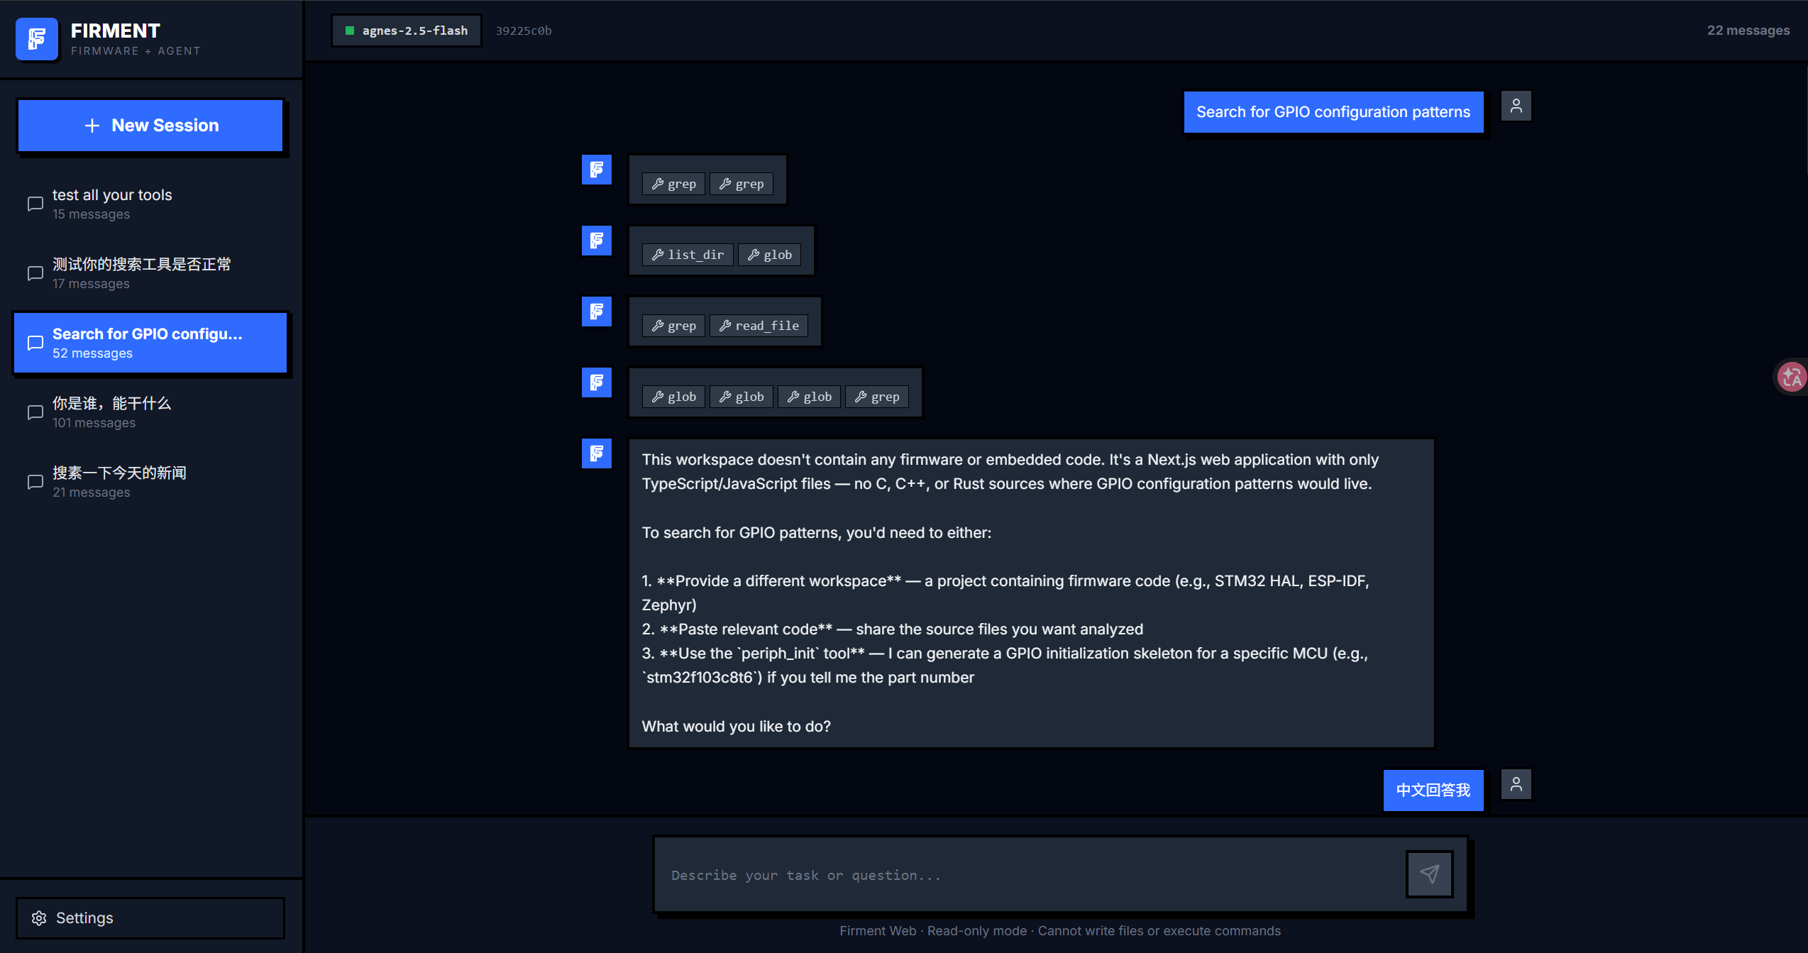The image size is (1808, 953).
Task: Expand the grep chip beside read_file
Action: [x=674, y=326]
